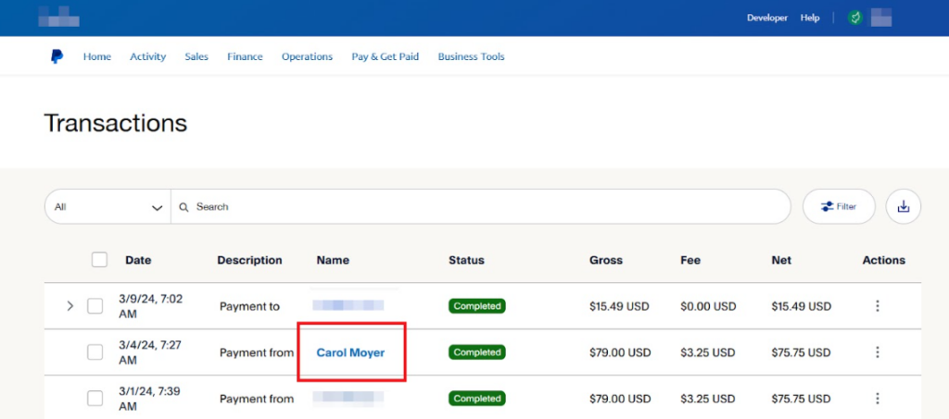Viewport: 949px width, 419px height.
Task: Open actions menu for 3/9/24 transaction
Action: click(877, 306)
